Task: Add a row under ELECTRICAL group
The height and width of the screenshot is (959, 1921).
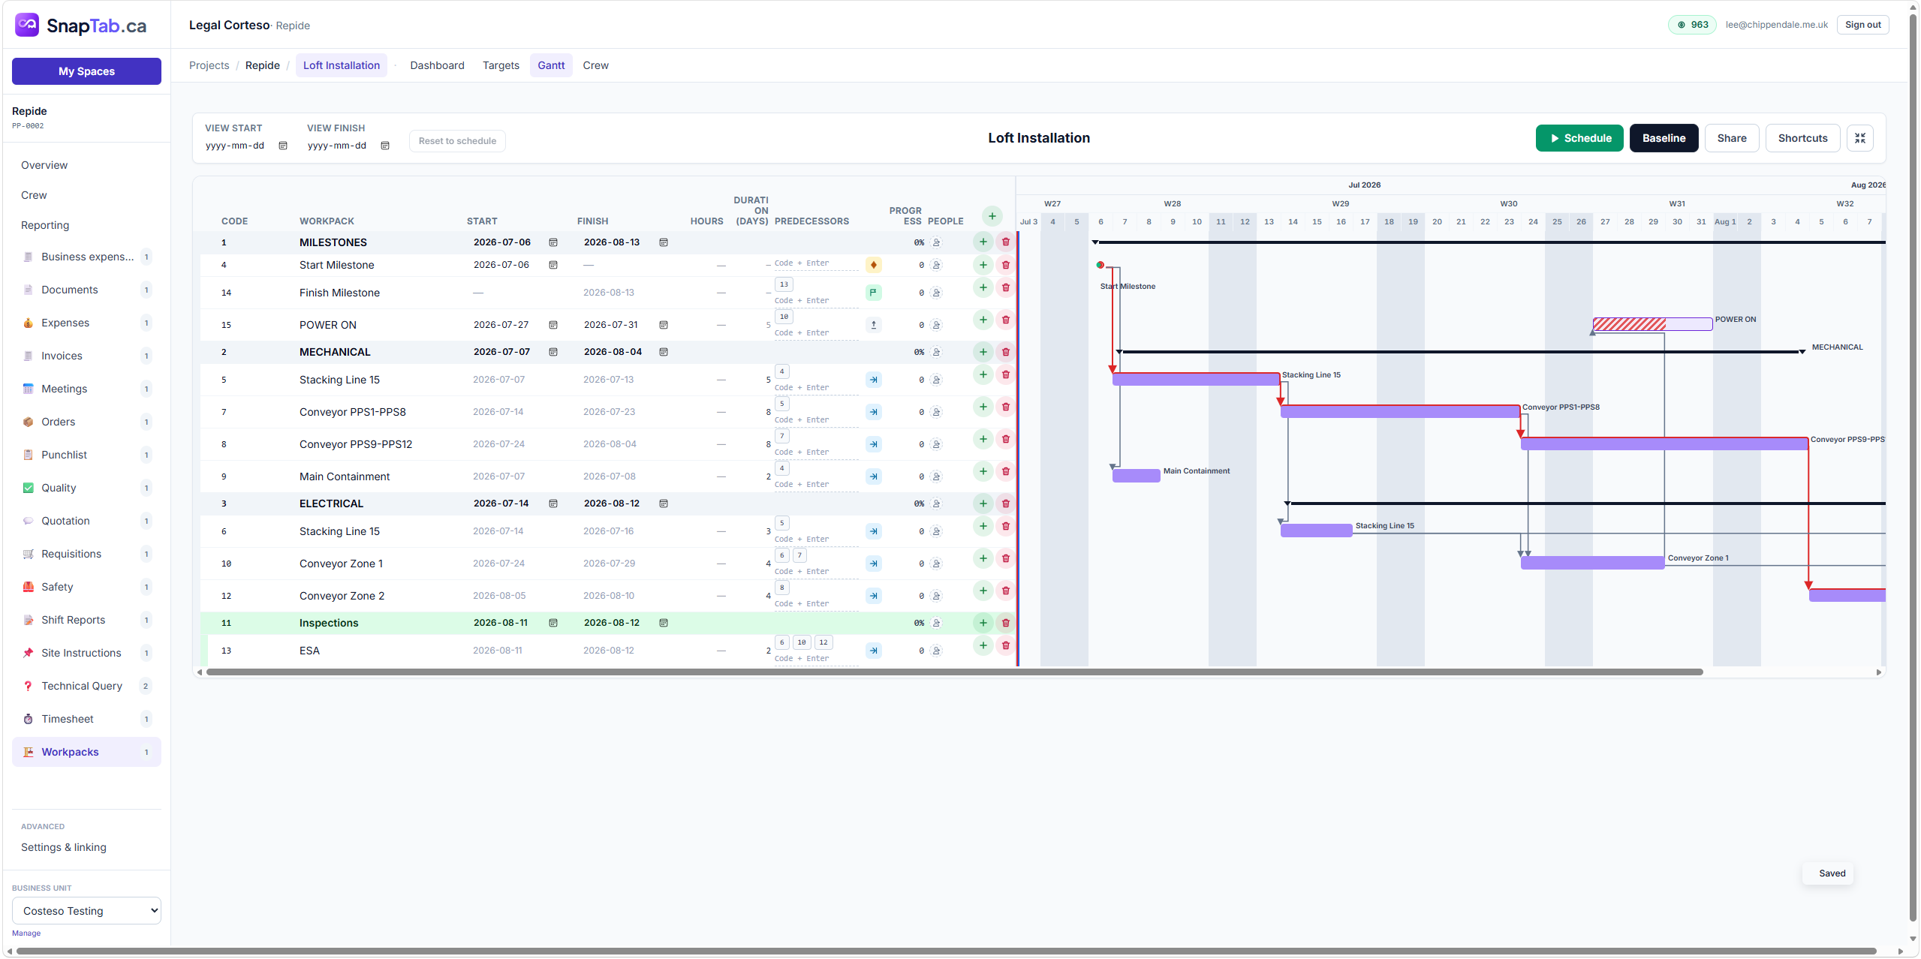Action: click(x=983, y=504)
